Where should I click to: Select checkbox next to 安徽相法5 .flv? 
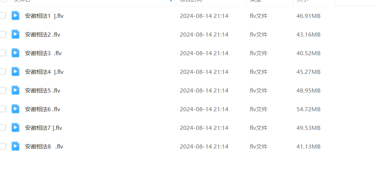click(x=2, y=90)
